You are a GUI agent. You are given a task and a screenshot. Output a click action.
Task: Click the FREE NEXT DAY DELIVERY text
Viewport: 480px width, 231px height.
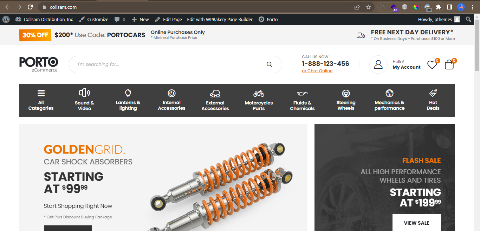tap(412, 32)
